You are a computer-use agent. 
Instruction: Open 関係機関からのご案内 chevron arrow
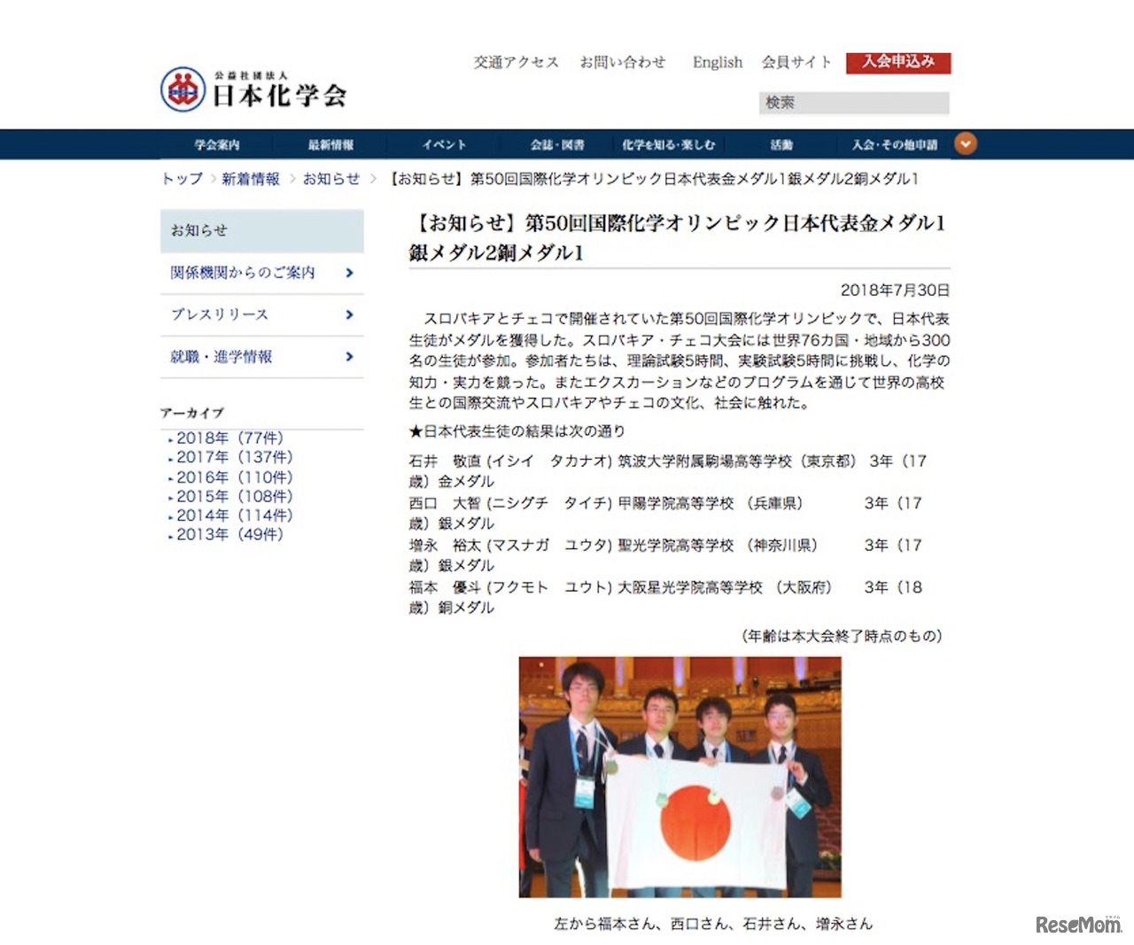(x=349, y=273)
